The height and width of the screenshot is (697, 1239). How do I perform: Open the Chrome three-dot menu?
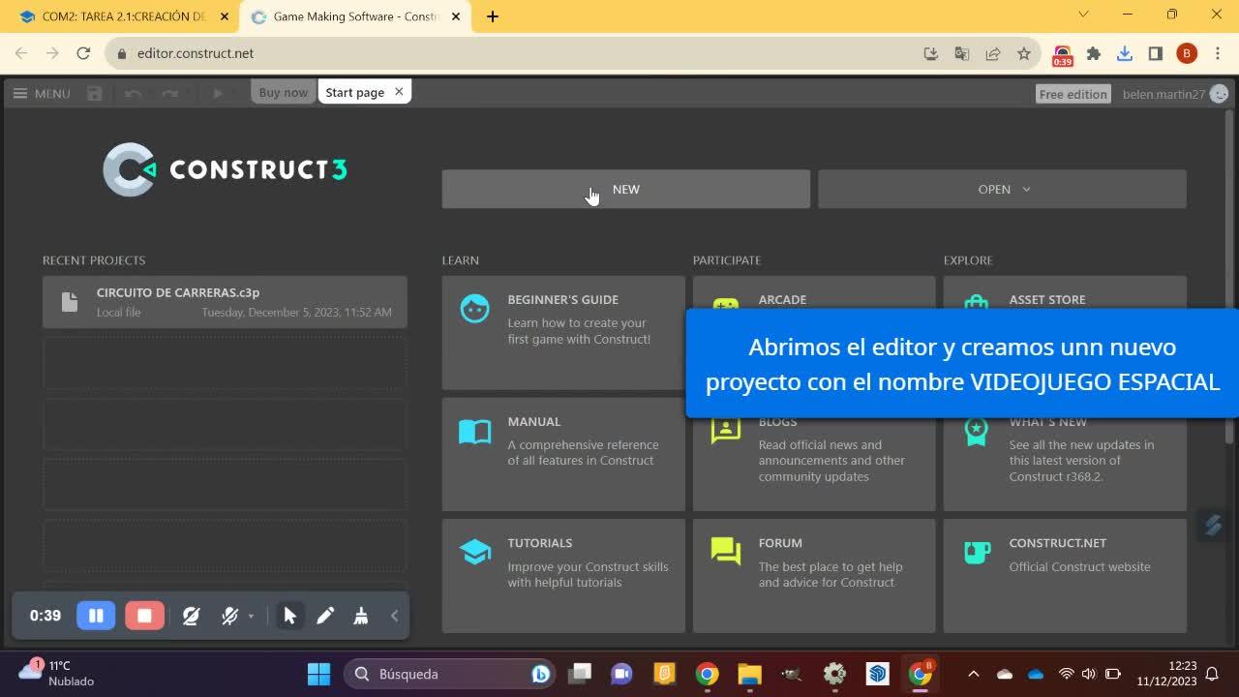coord(1218,54)
